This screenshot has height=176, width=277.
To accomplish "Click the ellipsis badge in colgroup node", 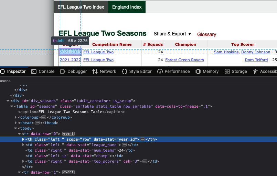I will (44, 117).
